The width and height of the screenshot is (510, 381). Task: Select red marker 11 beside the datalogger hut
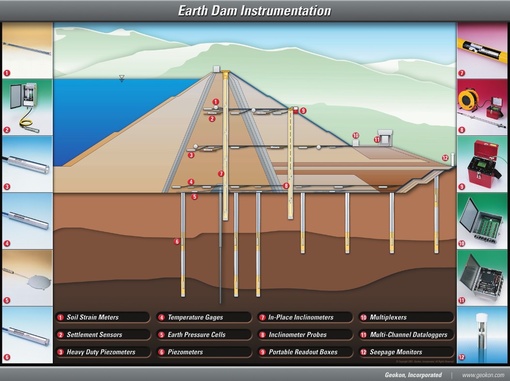pyautogui.click(x=377, y=140)
